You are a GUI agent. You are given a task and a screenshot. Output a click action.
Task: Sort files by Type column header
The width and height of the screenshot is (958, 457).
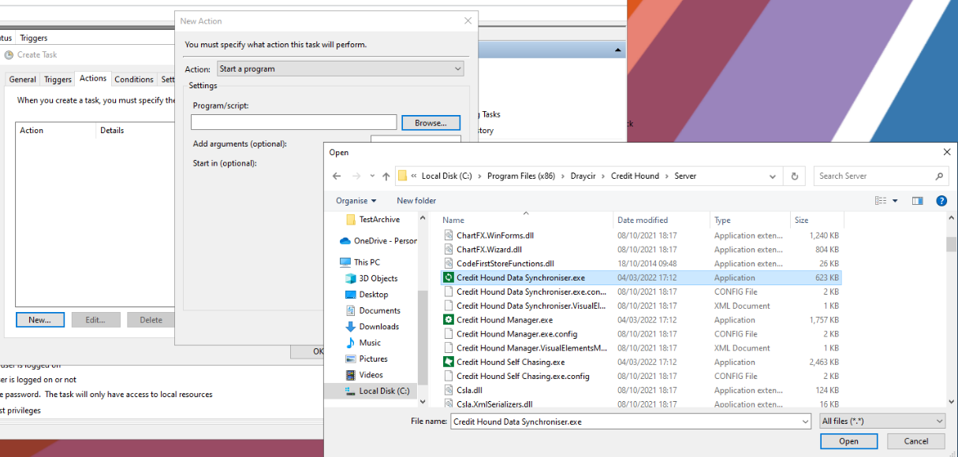pos(750,221)
